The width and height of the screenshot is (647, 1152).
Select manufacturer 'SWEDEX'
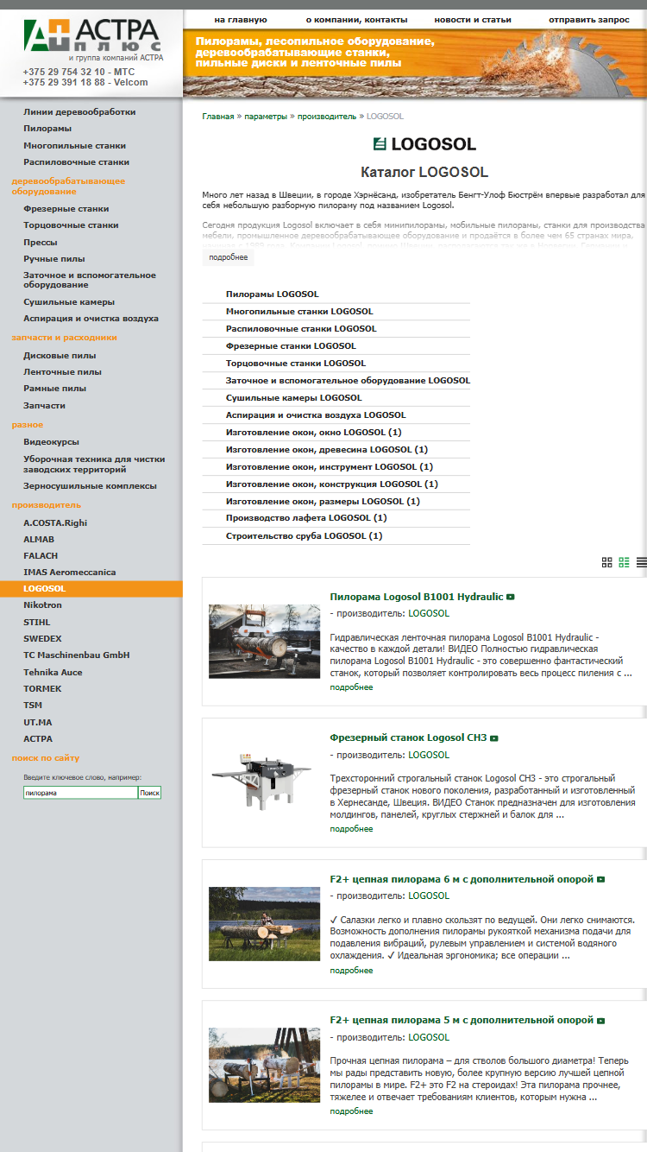point(42,639)
